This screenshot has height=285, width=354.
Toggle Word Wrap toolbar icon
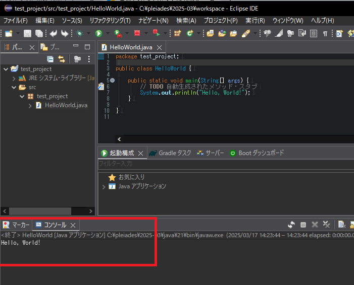[x=302, y=34]
